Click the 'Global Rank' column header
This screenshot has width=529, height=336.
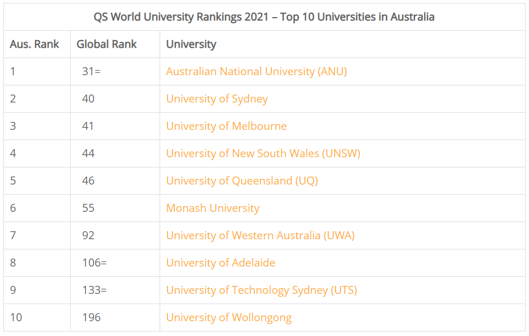tap(107, 44)
